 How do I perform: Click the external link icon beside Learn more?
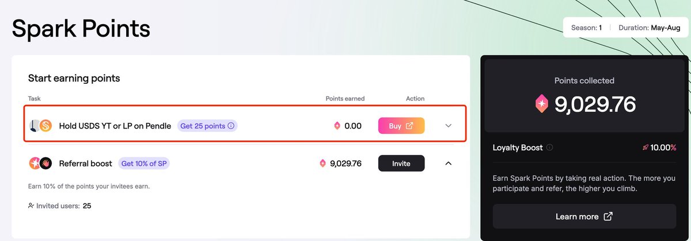coord(608,216)
